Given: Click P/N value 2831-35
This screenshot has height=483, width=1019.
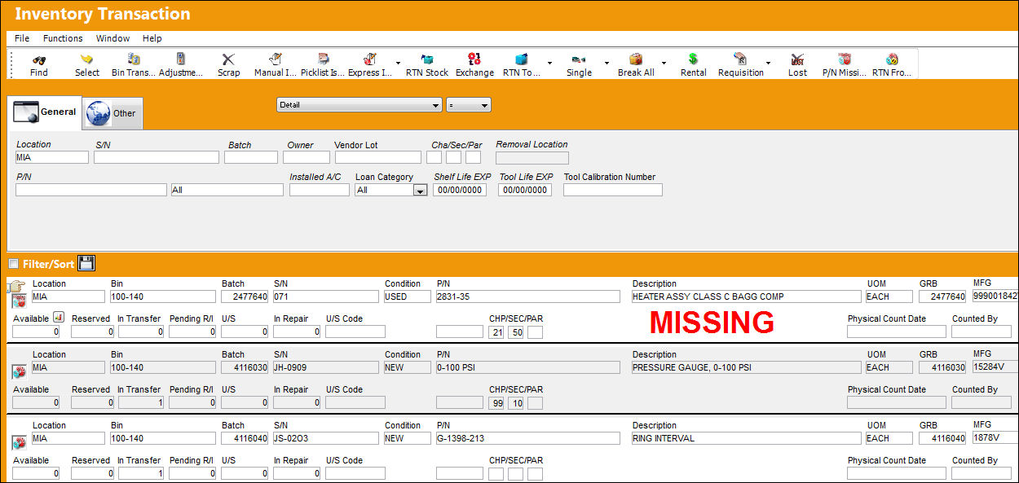Looking at the screenshot, I should tap(528, 296).
